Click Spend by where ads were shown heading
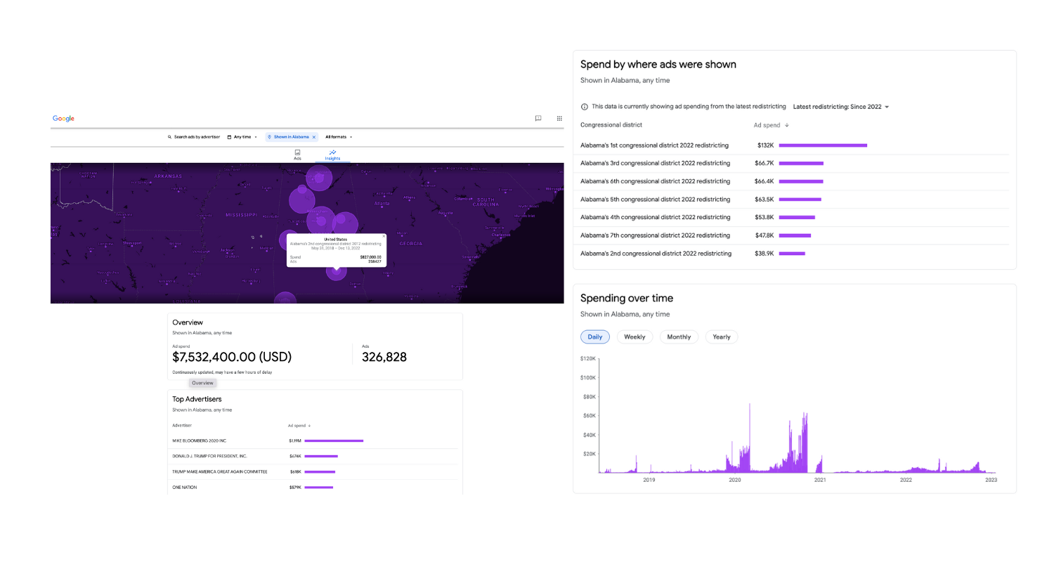The width and height of the screenshot is (1054, 562). click(x=658, y=65)
